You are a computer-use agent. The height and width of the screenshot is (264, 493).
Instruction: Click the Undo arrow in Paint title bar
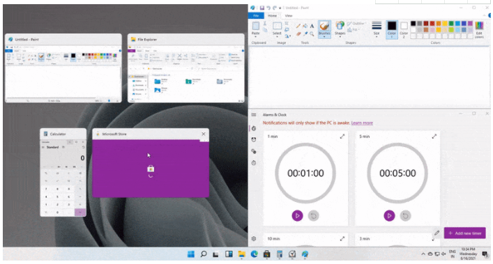pos(268,8)
